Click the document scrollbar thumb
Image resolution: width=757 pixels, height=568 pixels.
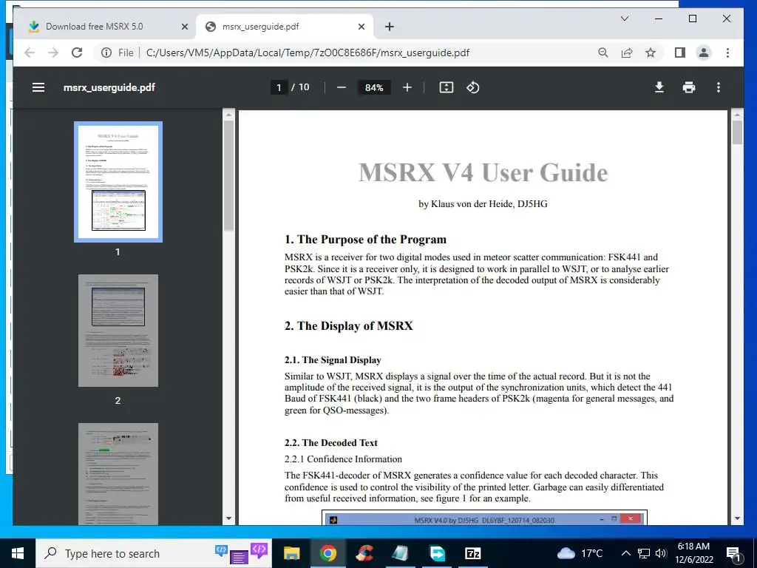click(737, 132)
